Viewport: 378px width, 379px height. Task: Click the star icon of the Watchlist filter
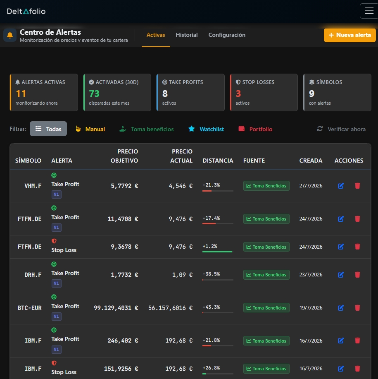(x=191, y=129)
